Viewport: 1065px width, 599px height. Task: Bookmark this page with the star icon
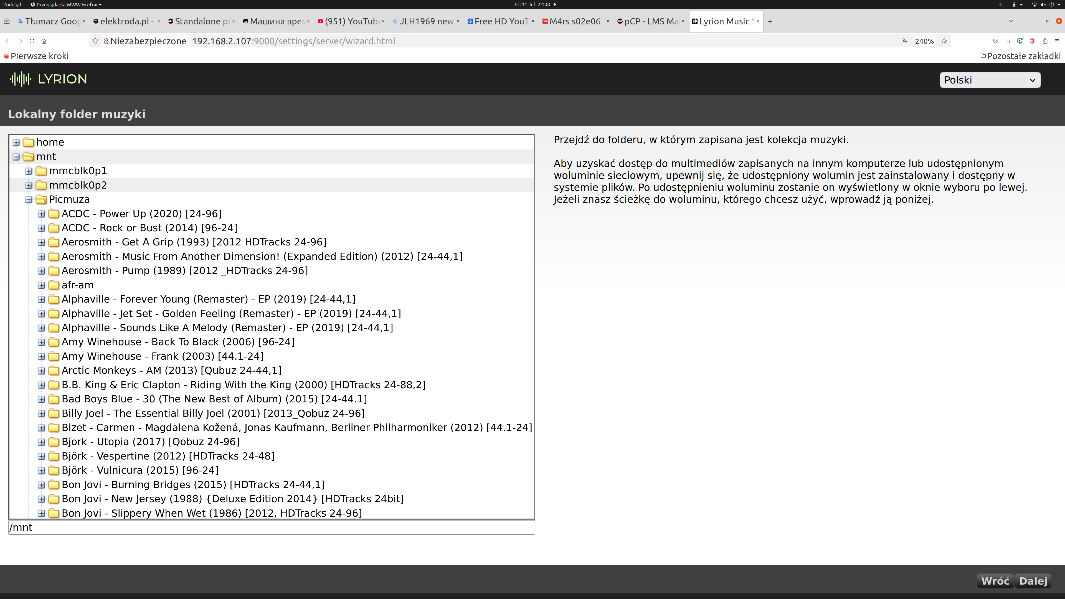[944, 41]
